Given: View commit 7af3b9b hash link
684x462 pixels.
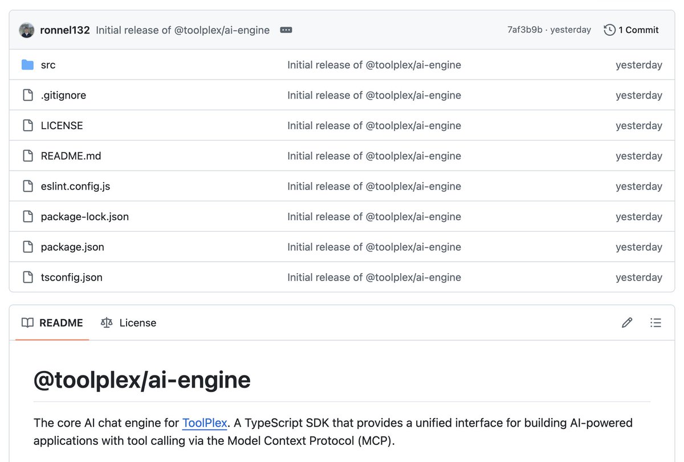Looking at the screenshot, I should pyautogui.click(x=525, y=30).
